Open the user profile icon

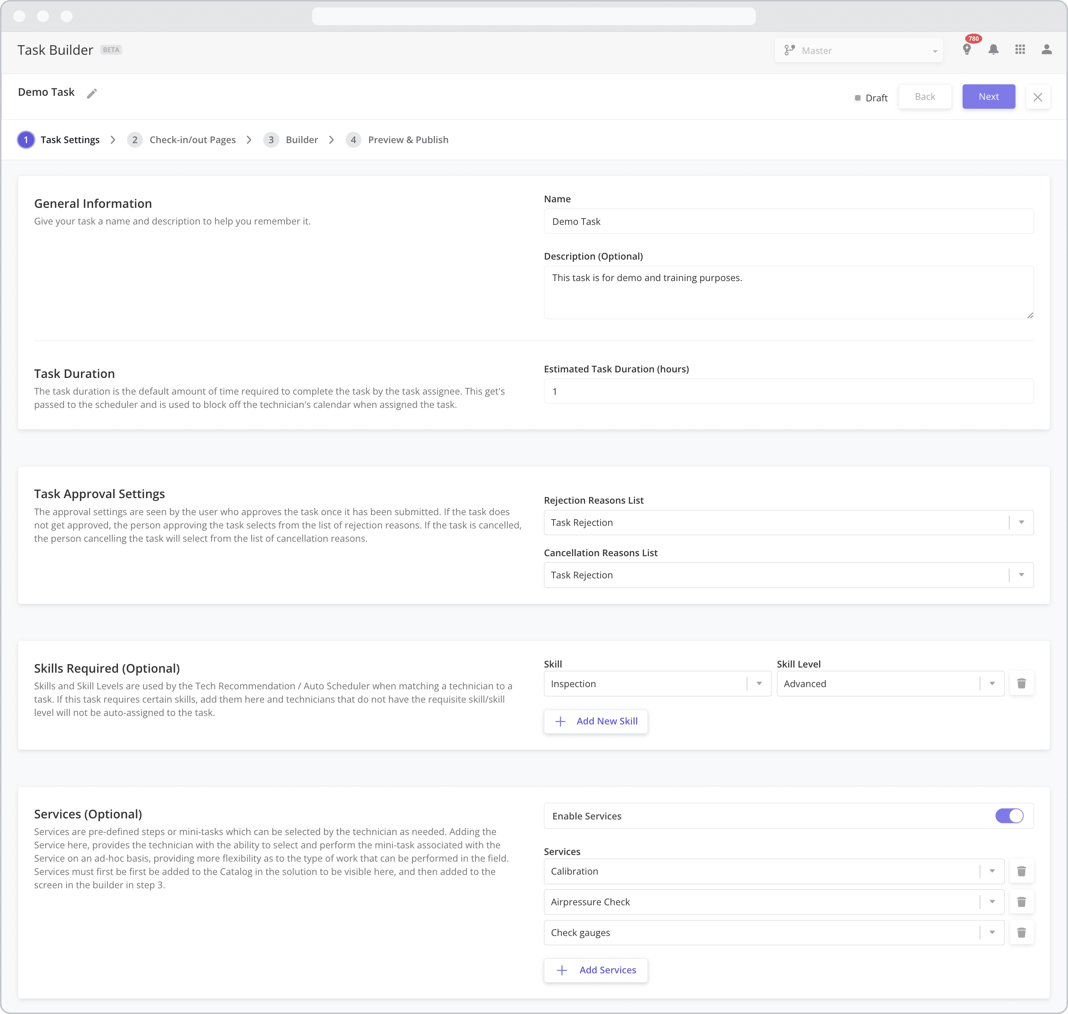tap(1047, 50)
